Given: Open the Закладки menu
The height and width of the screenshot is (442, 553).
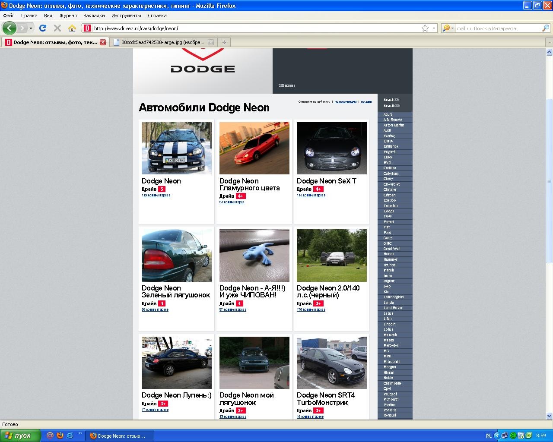Looking at the screenshot, I should tap(94, 16).
